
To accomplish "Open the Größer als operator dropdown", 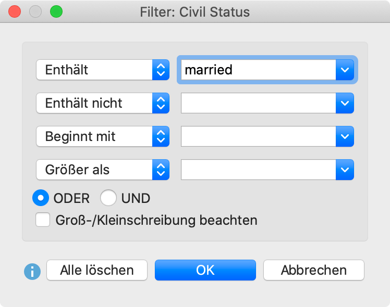I will [x=103, y=170].
